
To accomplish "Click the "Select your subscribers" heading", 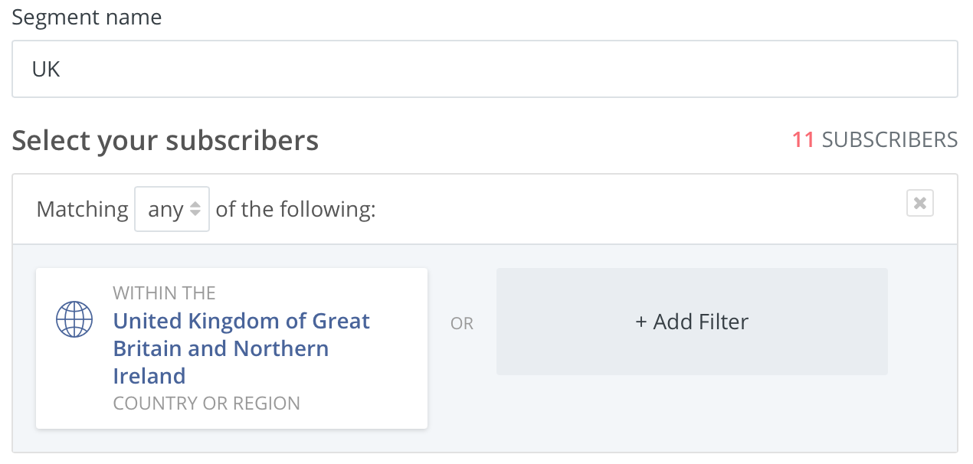I will [165, 141].
